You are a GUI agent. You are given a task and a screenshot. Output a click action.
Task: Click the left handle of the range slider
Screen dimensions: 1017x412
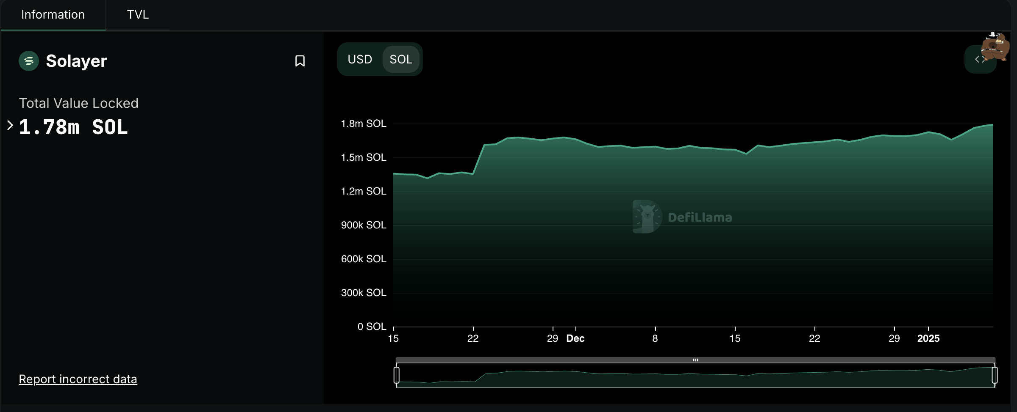[x=397, y=375]
